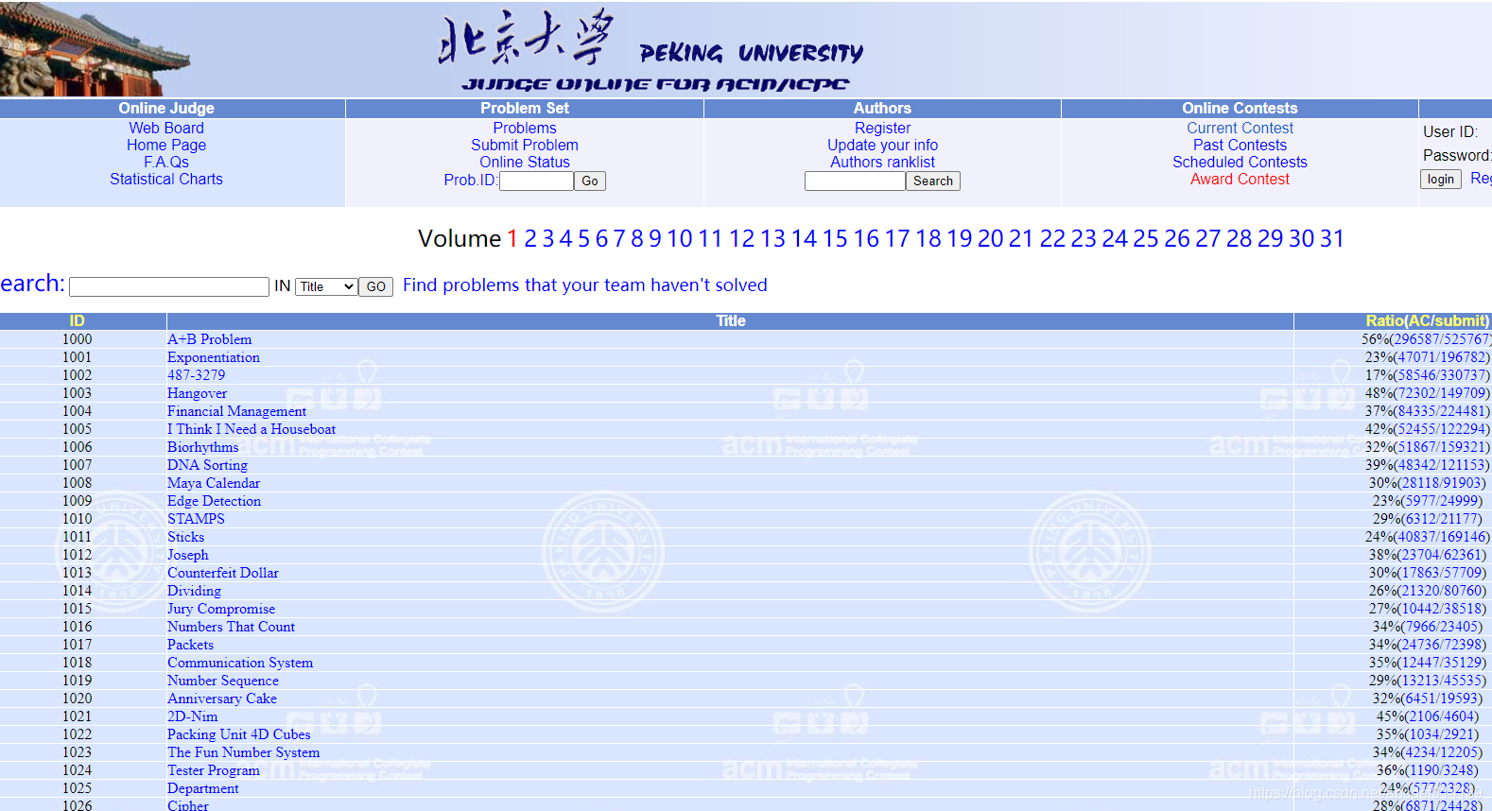The width and height of the screenshot is (1492, 811).
Task: Open problem Anniversary Cake
Action: (x=222, y=699)
